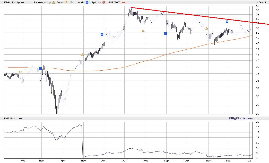Click the Jun month axis label
269x163 pixels.
pyautogui.click(x=103, y=161)
